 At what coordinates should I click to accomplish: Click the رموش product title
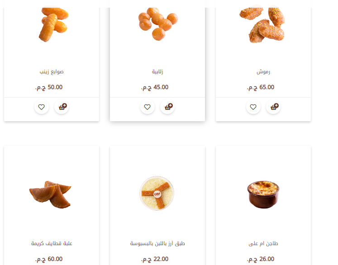[x=263, y=71]
